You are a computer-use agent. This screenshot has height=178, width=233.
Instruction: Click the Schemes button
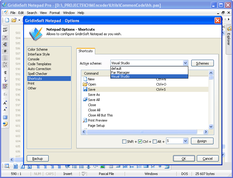(x=202, y=63)
